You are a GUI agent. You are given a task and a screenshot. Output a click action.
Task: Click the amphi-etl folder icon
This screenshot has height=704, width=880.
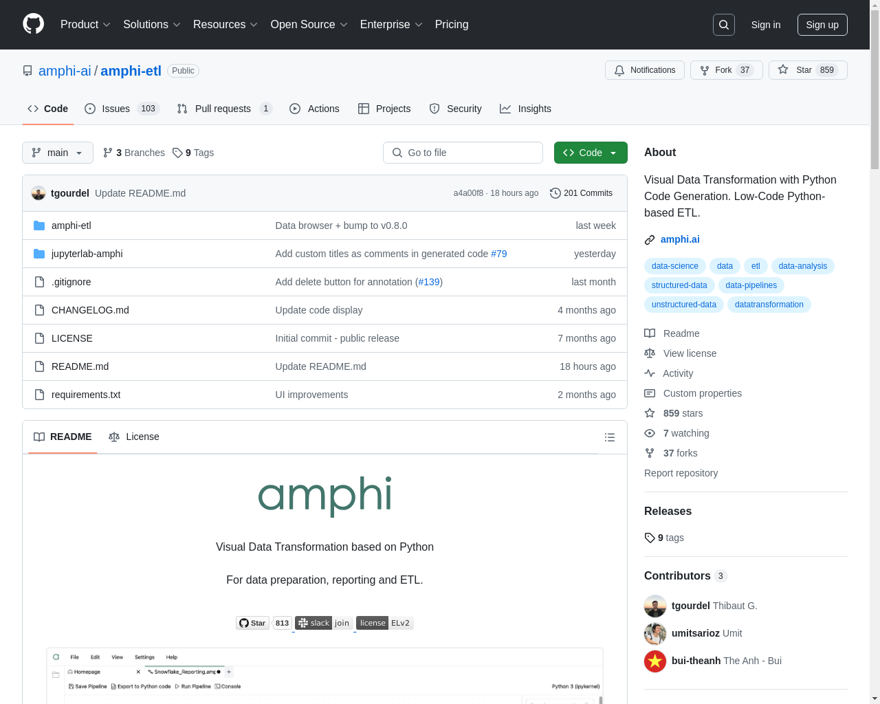[x=39, y=225]
